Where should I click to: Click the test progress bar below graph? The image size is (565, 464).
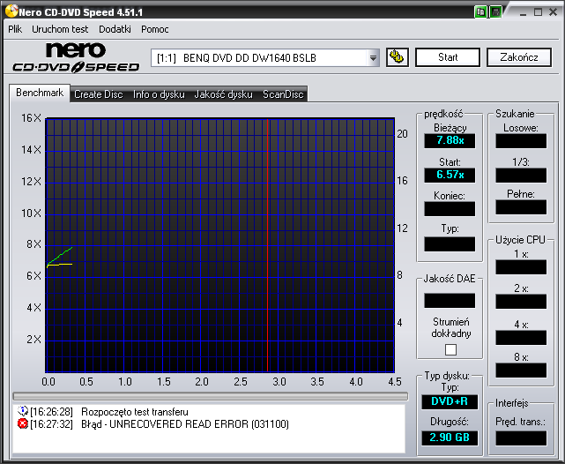211,396
